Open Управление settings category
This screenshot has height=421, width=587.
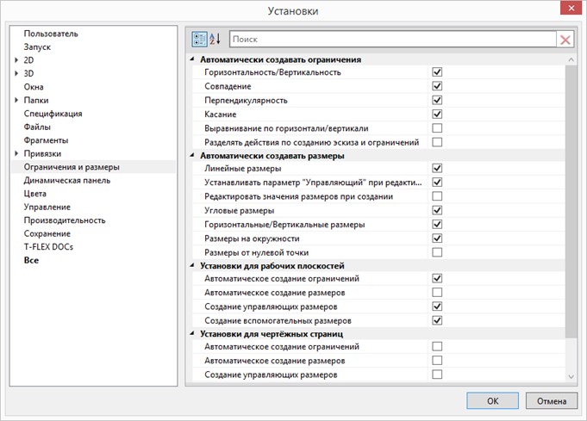[x=47, y=207]
